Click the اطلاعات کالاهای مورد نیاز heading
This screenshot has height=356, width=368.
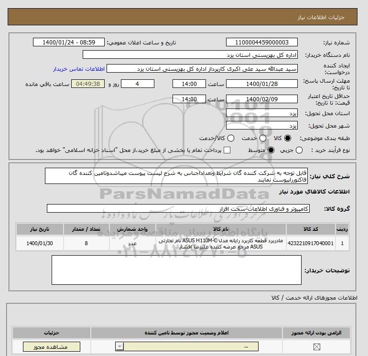[x=314, y=192]
